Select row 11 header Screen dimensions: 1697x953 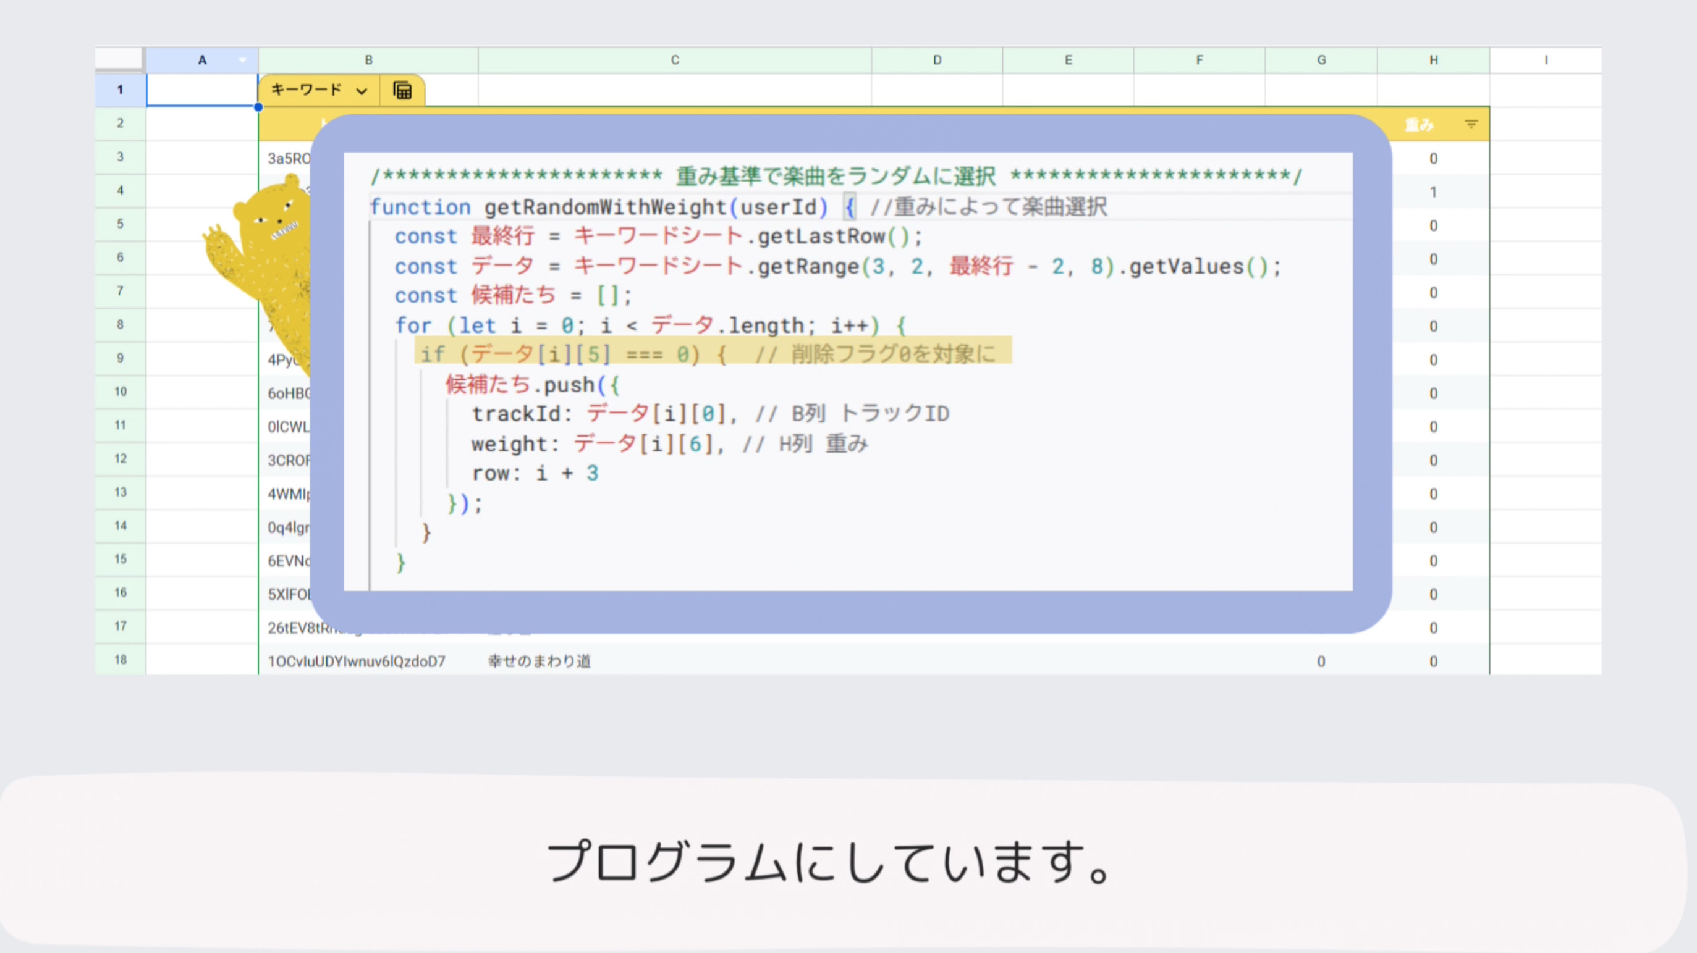click(121, 426)
